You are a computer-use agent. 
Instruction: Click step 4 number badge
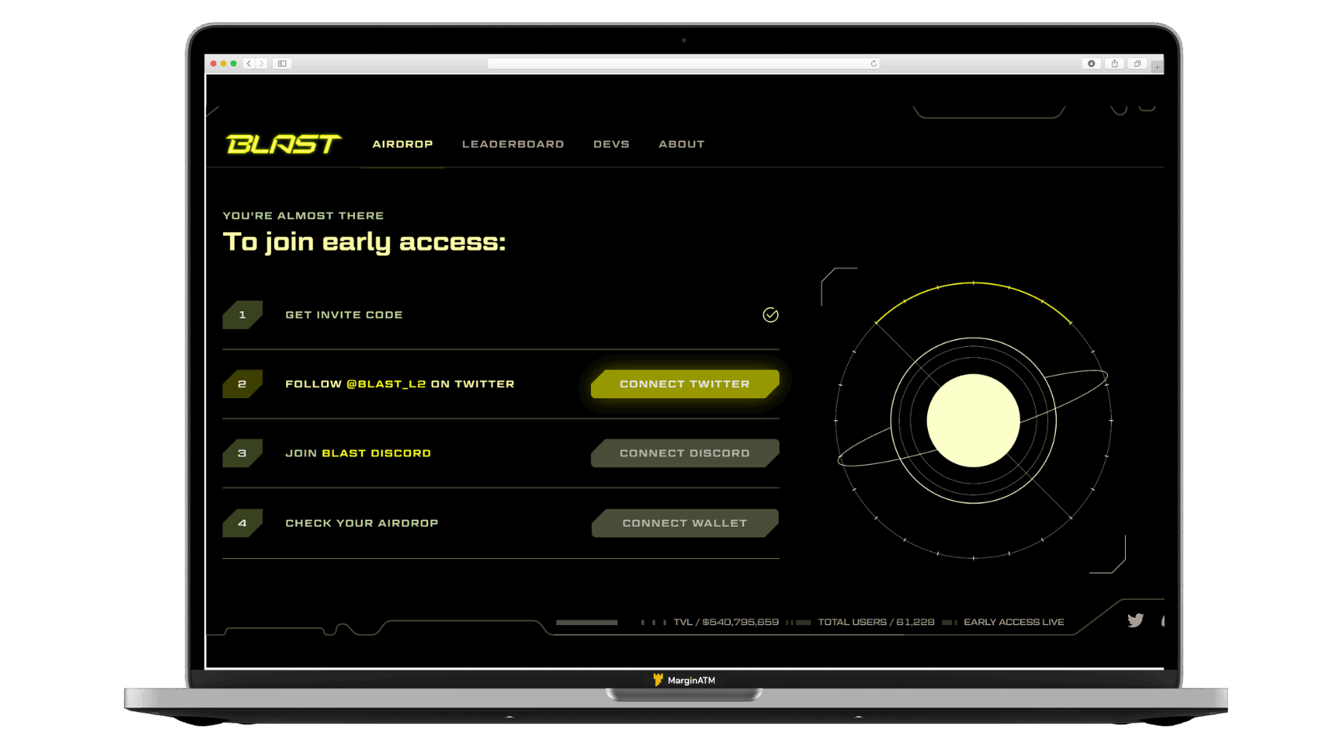click(242, 523)
